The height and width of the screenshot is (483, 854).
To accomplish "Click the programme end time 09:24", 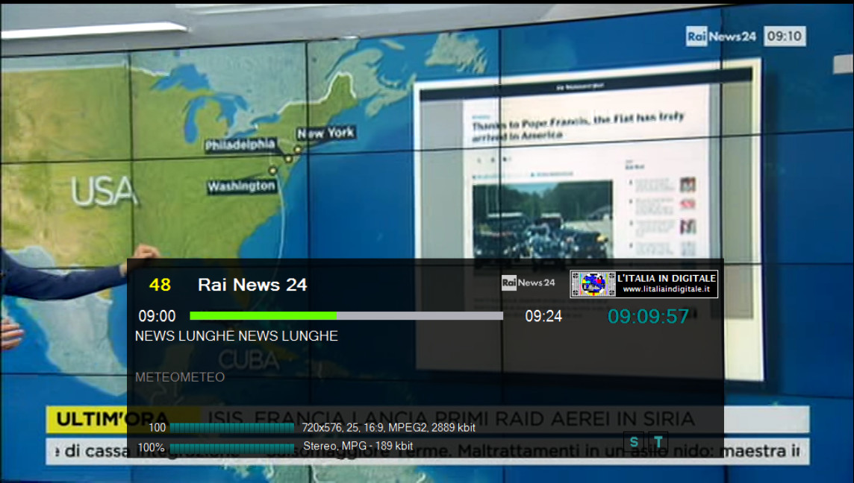I will point(543,316).
